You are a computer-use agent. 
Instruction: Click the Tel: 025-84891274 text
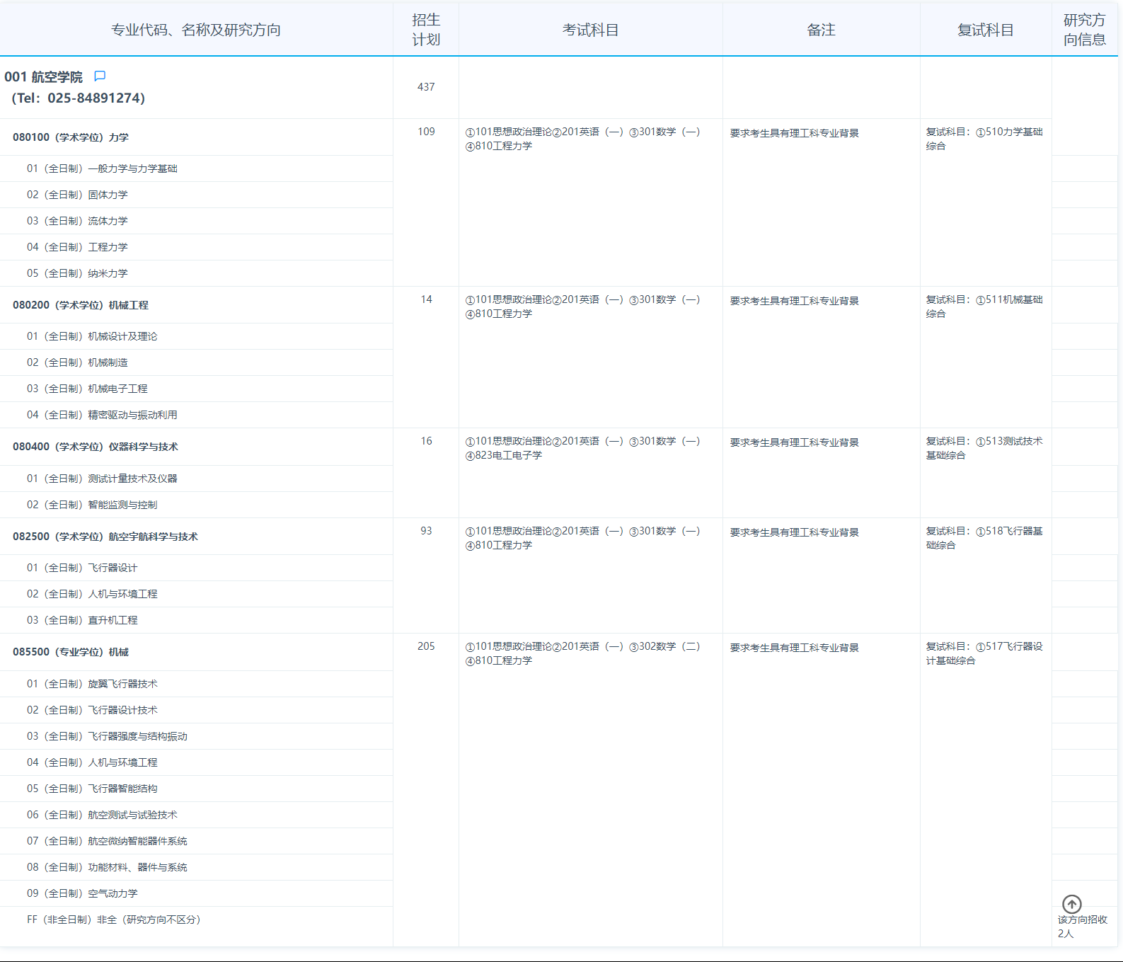pyautogui.click(x=79, y=98)
